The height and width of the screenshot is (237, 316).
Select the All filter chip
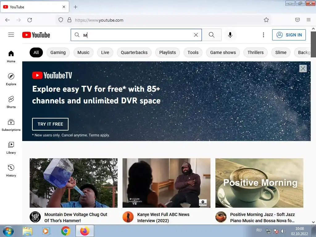[36, 52]
